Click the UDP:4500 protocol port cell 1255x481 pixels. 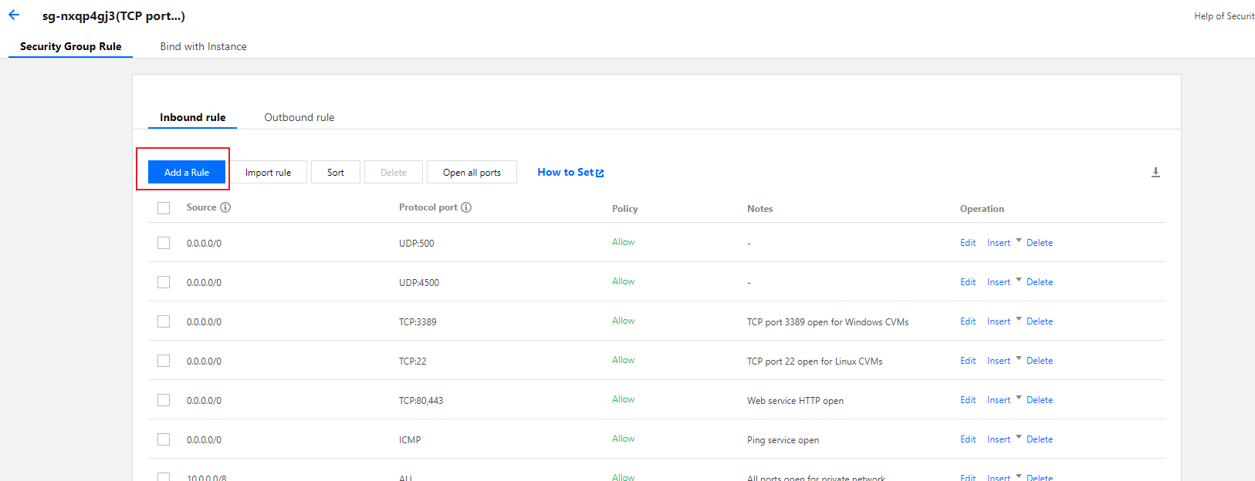419,283
